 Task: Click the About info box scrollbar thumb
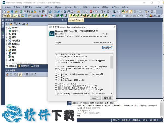112,62
